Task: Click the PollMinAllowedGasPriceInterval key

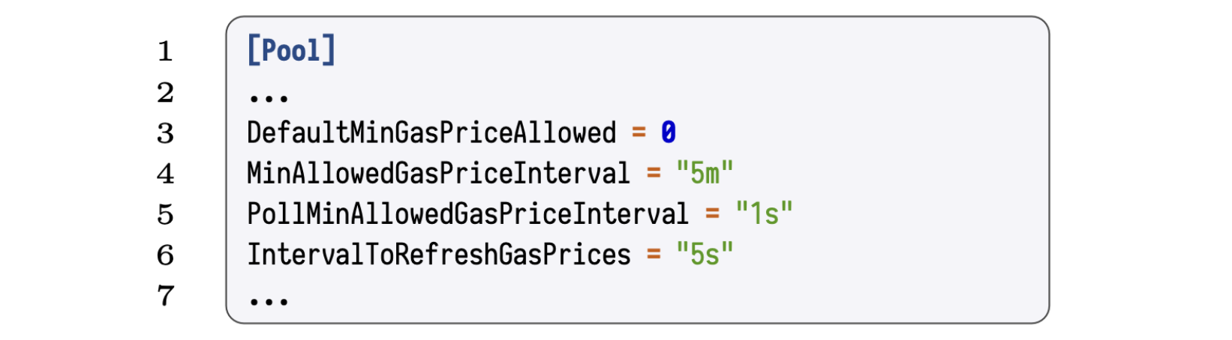Action: coord(467,215)
